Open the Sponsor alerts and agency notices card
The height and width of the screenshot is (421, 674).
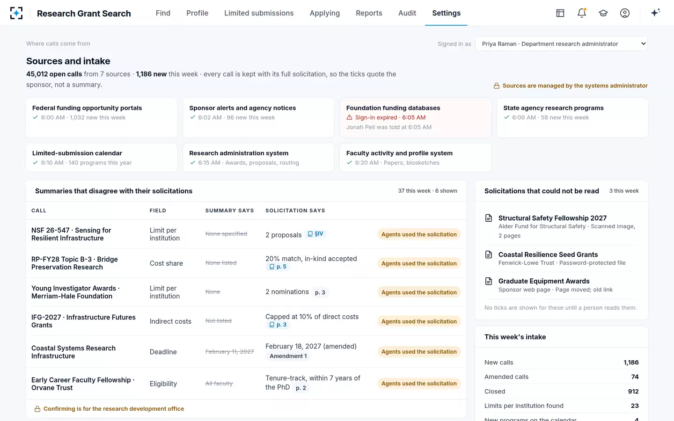[258, 117]
